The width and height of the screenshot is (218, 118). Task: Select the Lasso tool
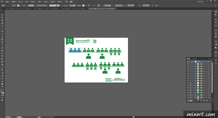[2, 20]
